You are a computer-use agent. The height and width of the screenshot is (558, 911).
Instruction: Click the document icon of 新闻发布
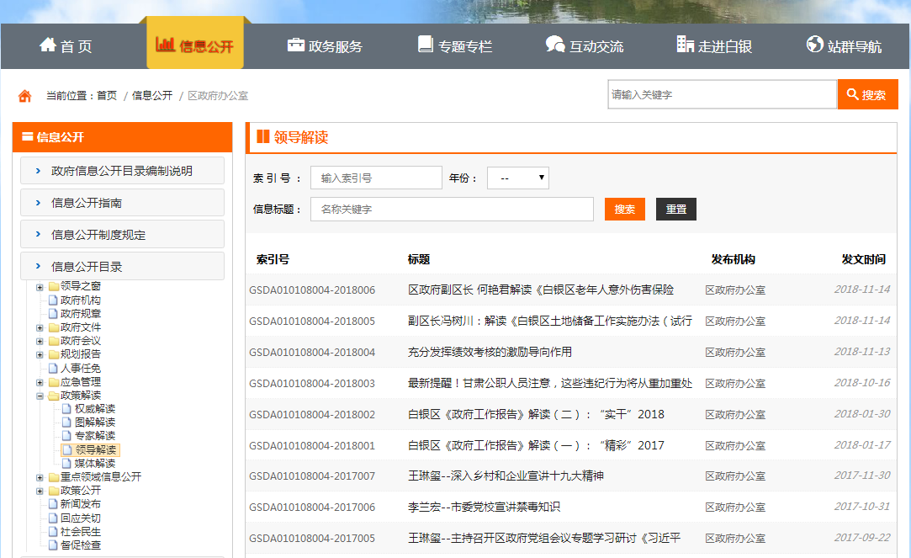tap(54, 504)
